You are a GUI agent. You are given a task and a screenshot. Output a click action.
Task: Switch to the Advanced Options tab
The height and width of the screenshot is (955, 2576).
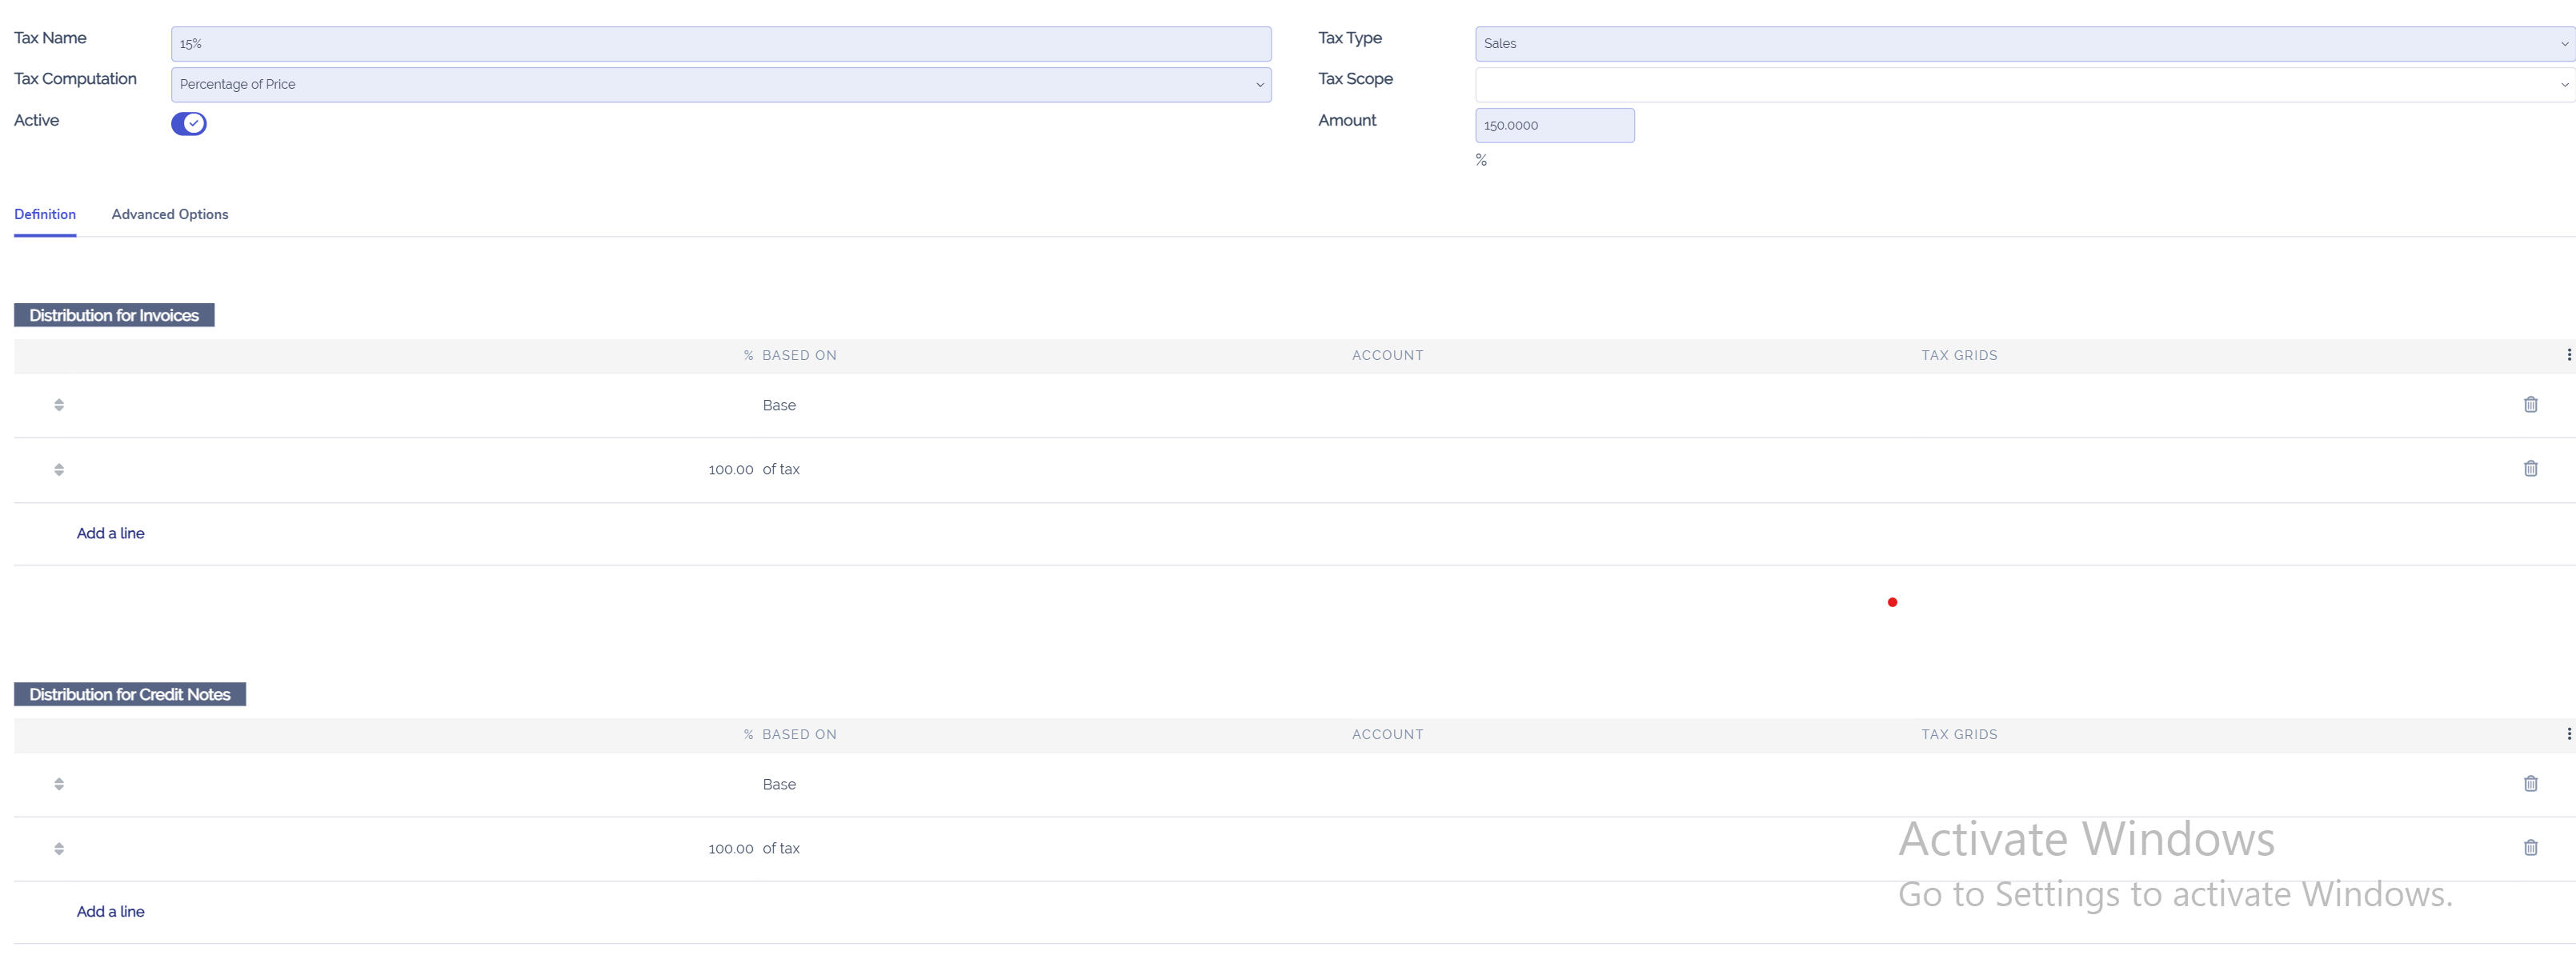(170, 214)
